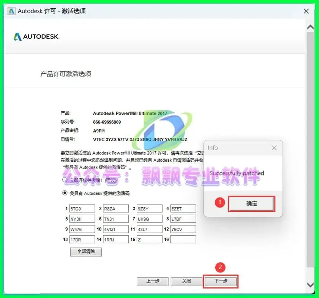This screenshot has width=319, height=298.
Task: Click the vertical scrollbar thumb
Action: [311, 150]
